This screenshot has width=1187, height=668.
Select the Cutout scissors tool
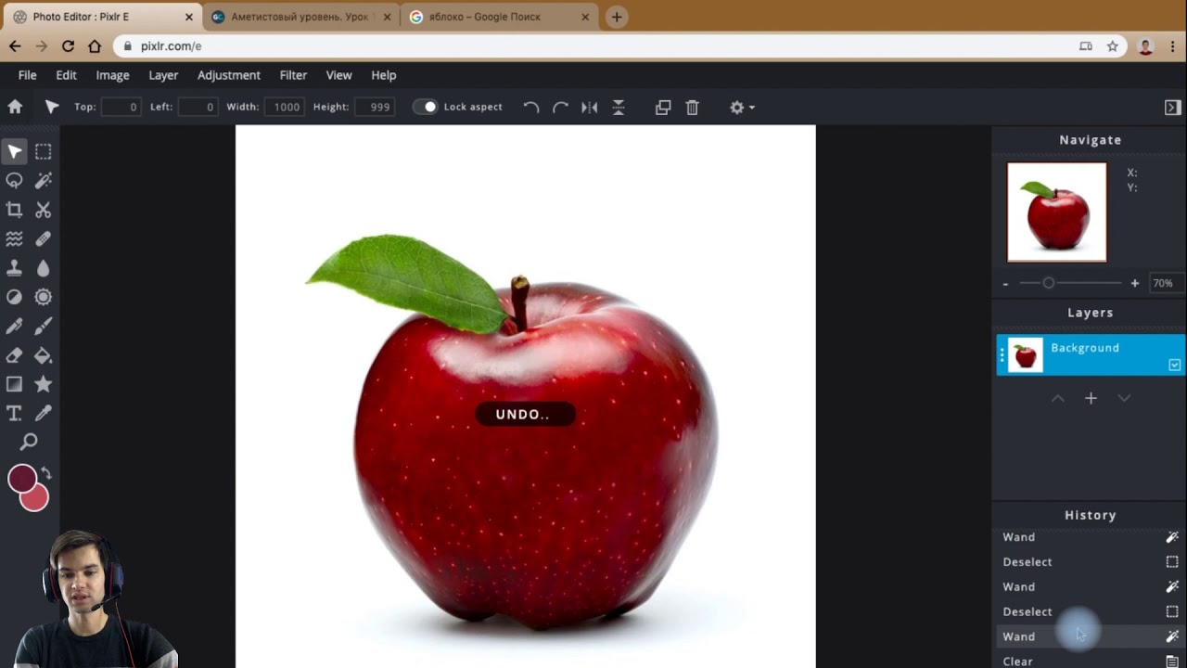point(44,210)
